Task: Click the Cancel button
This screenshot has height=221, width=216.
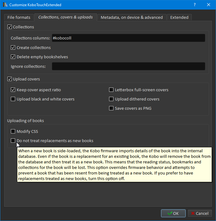Action: tap(200, 213)
